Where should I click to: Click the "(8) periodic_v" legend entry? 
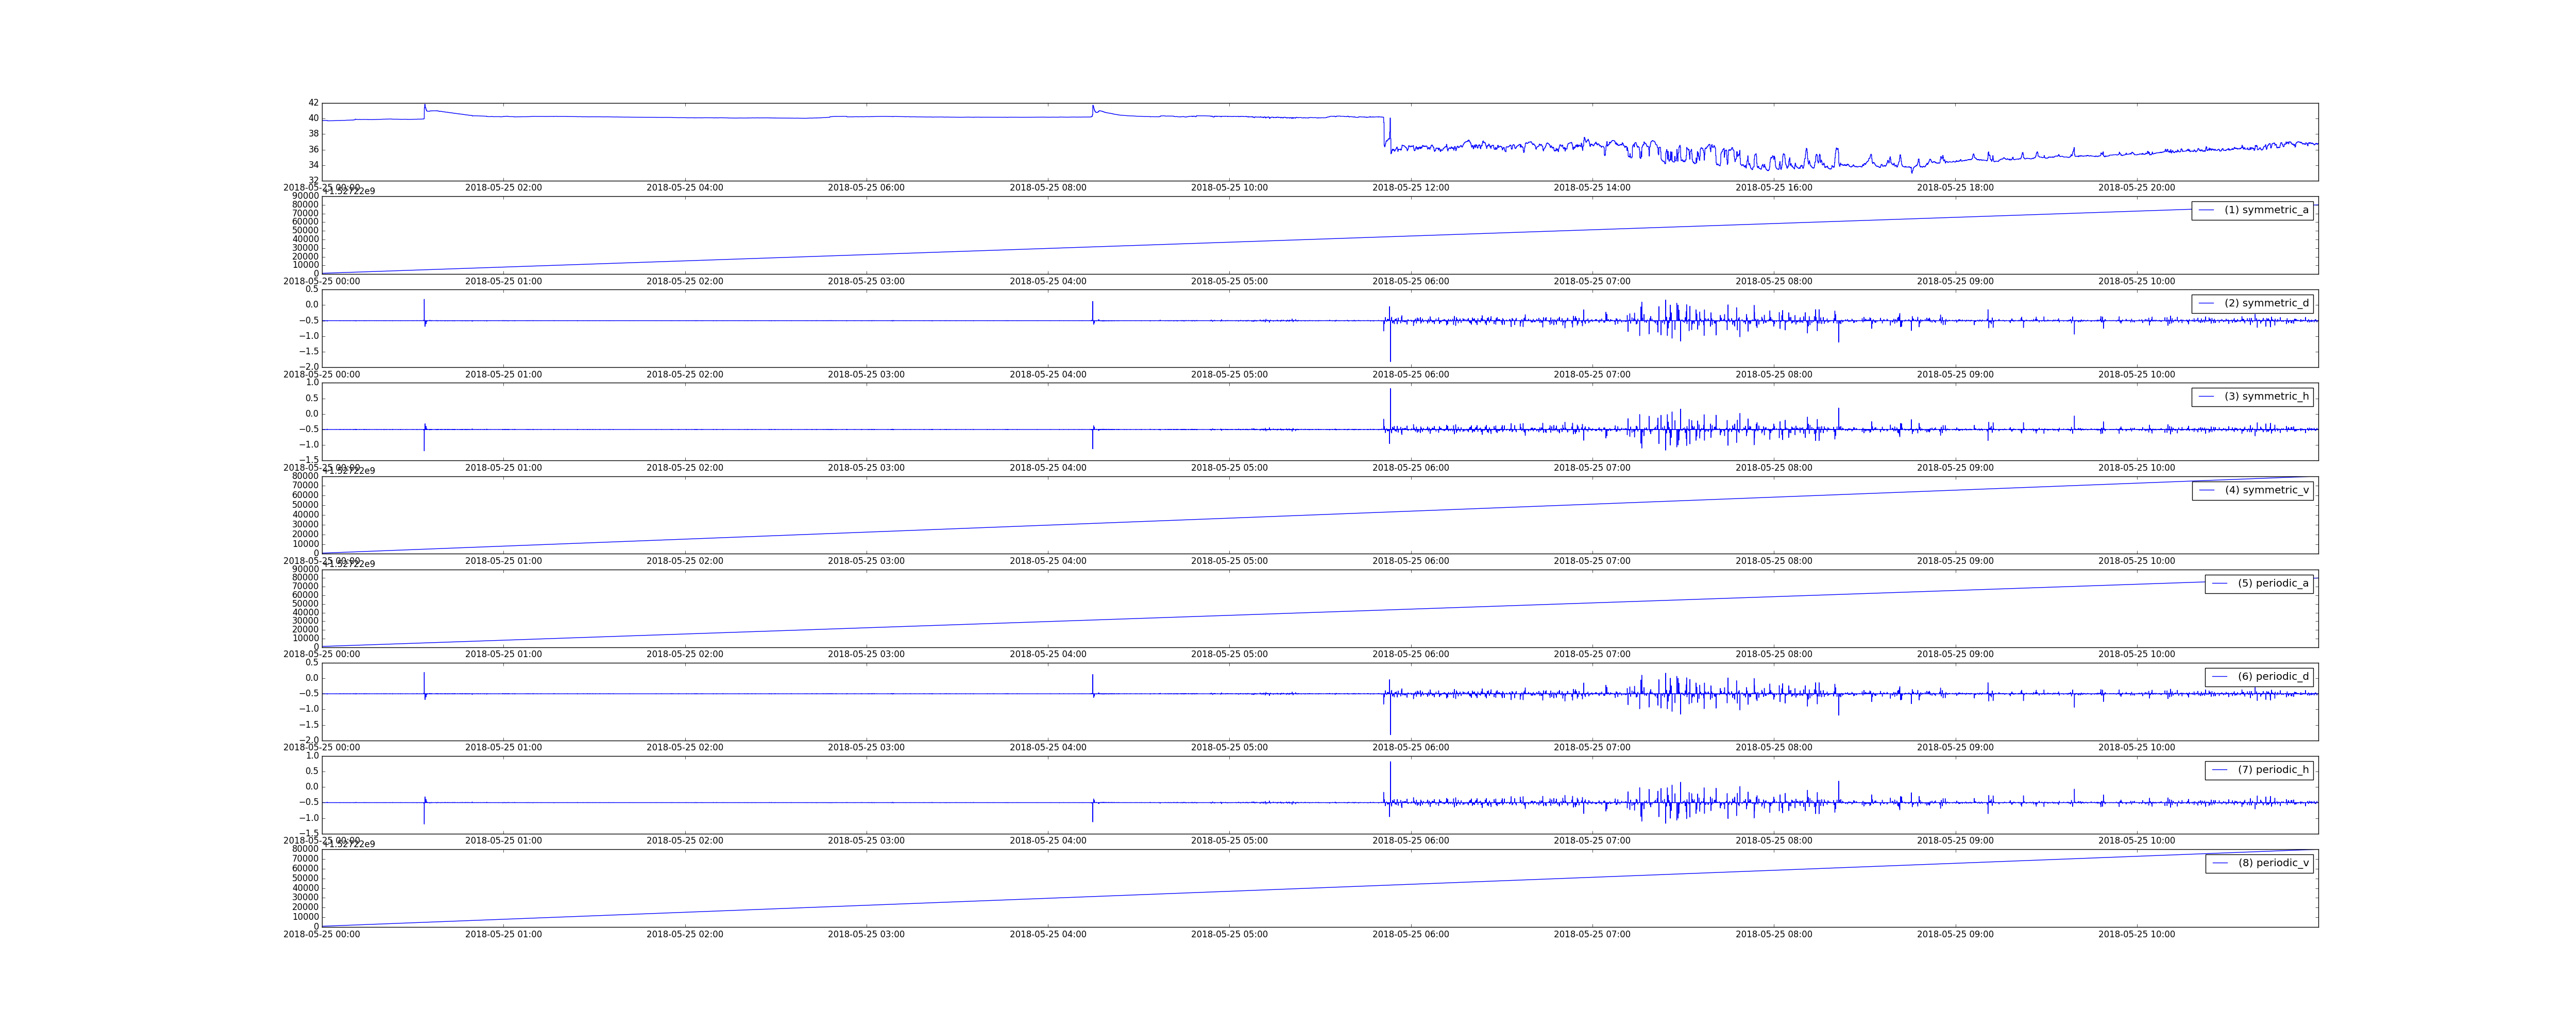point(2259,863)
